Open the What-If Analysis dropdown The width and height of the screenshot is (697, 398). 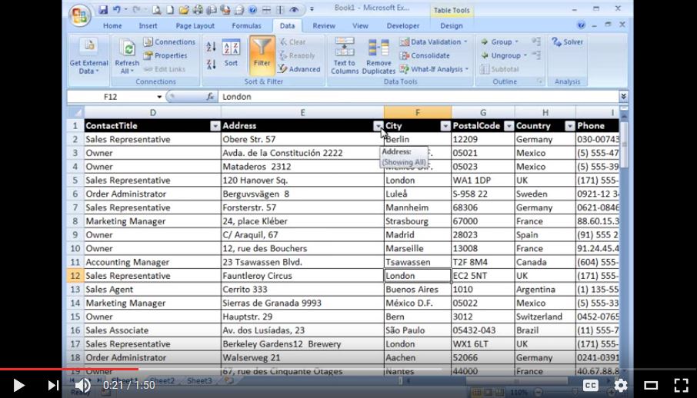point(435,69)
